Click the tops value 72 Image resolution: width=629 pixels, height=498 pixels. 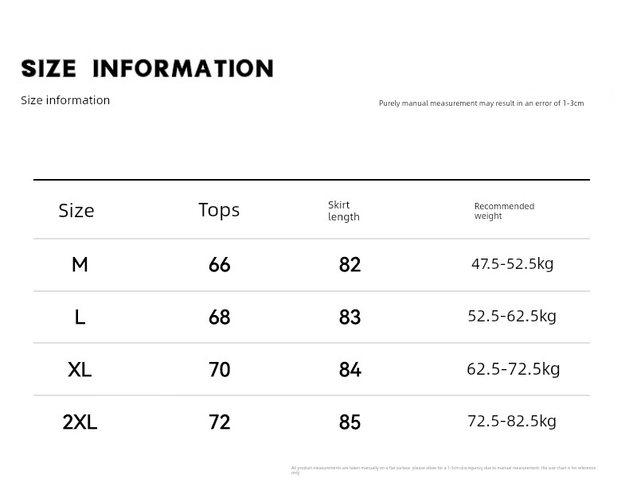pyautogui.click(x=220, y=422)
